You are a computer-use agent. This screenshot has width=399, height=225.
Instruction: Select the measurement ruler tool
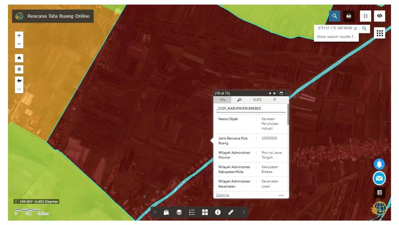point(231,212)
